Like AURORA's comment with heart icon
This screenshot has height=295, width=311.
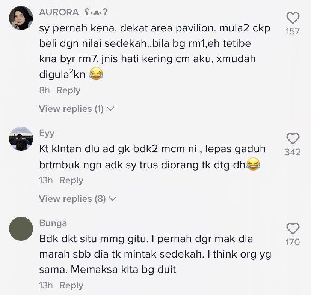click(293, 18)
